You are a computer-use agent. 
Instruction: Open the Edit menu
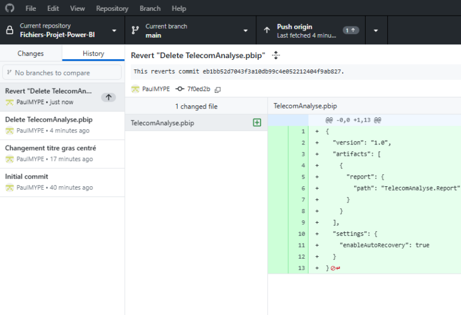[53, 8]
